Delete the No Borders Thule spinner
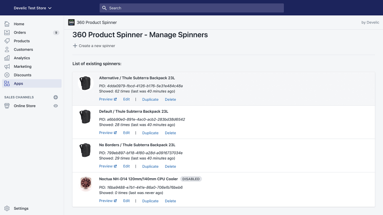 tap(170, 166)
